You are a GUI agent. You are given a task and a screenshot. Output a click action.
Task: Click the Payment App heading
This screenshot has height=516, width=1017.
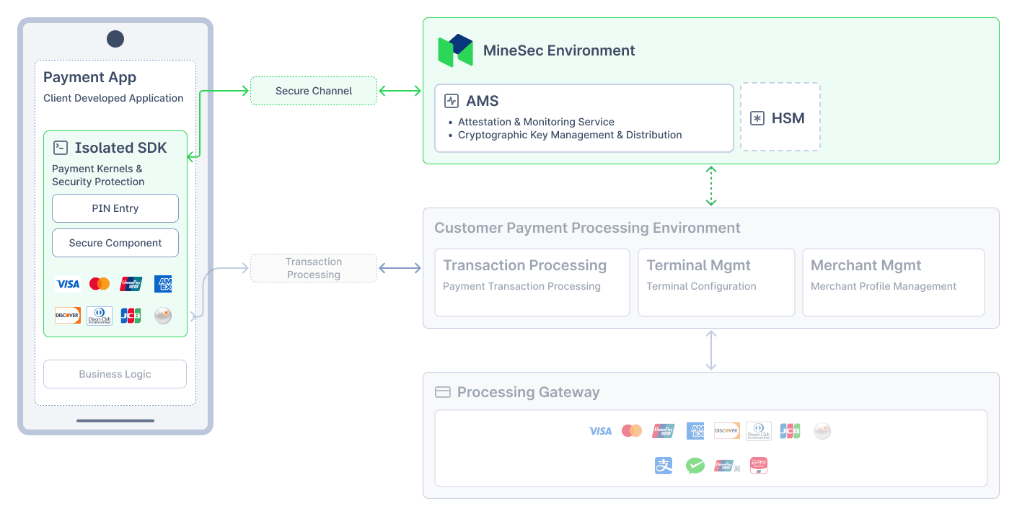(90, 77)
